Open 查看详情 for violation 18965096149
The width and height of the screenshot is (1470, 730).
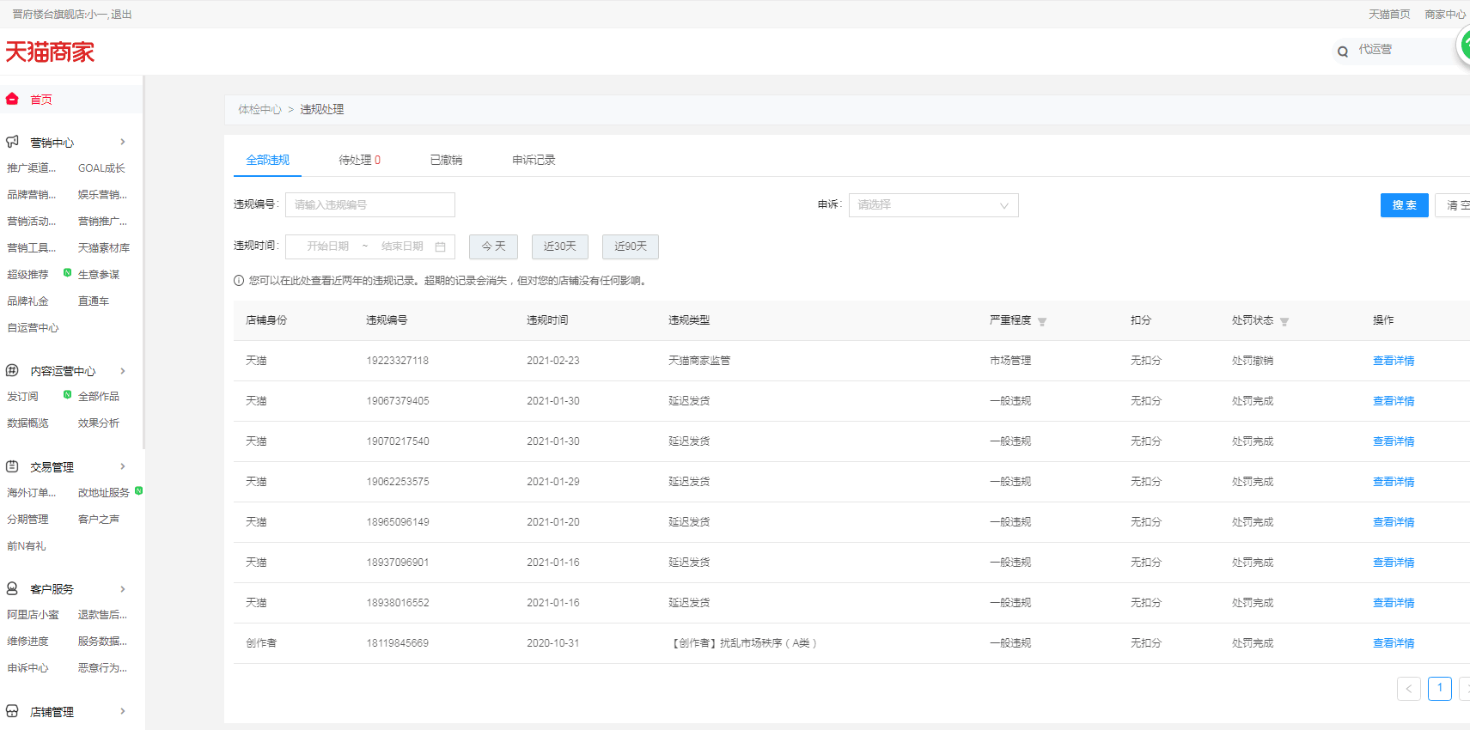point(1393,522)
